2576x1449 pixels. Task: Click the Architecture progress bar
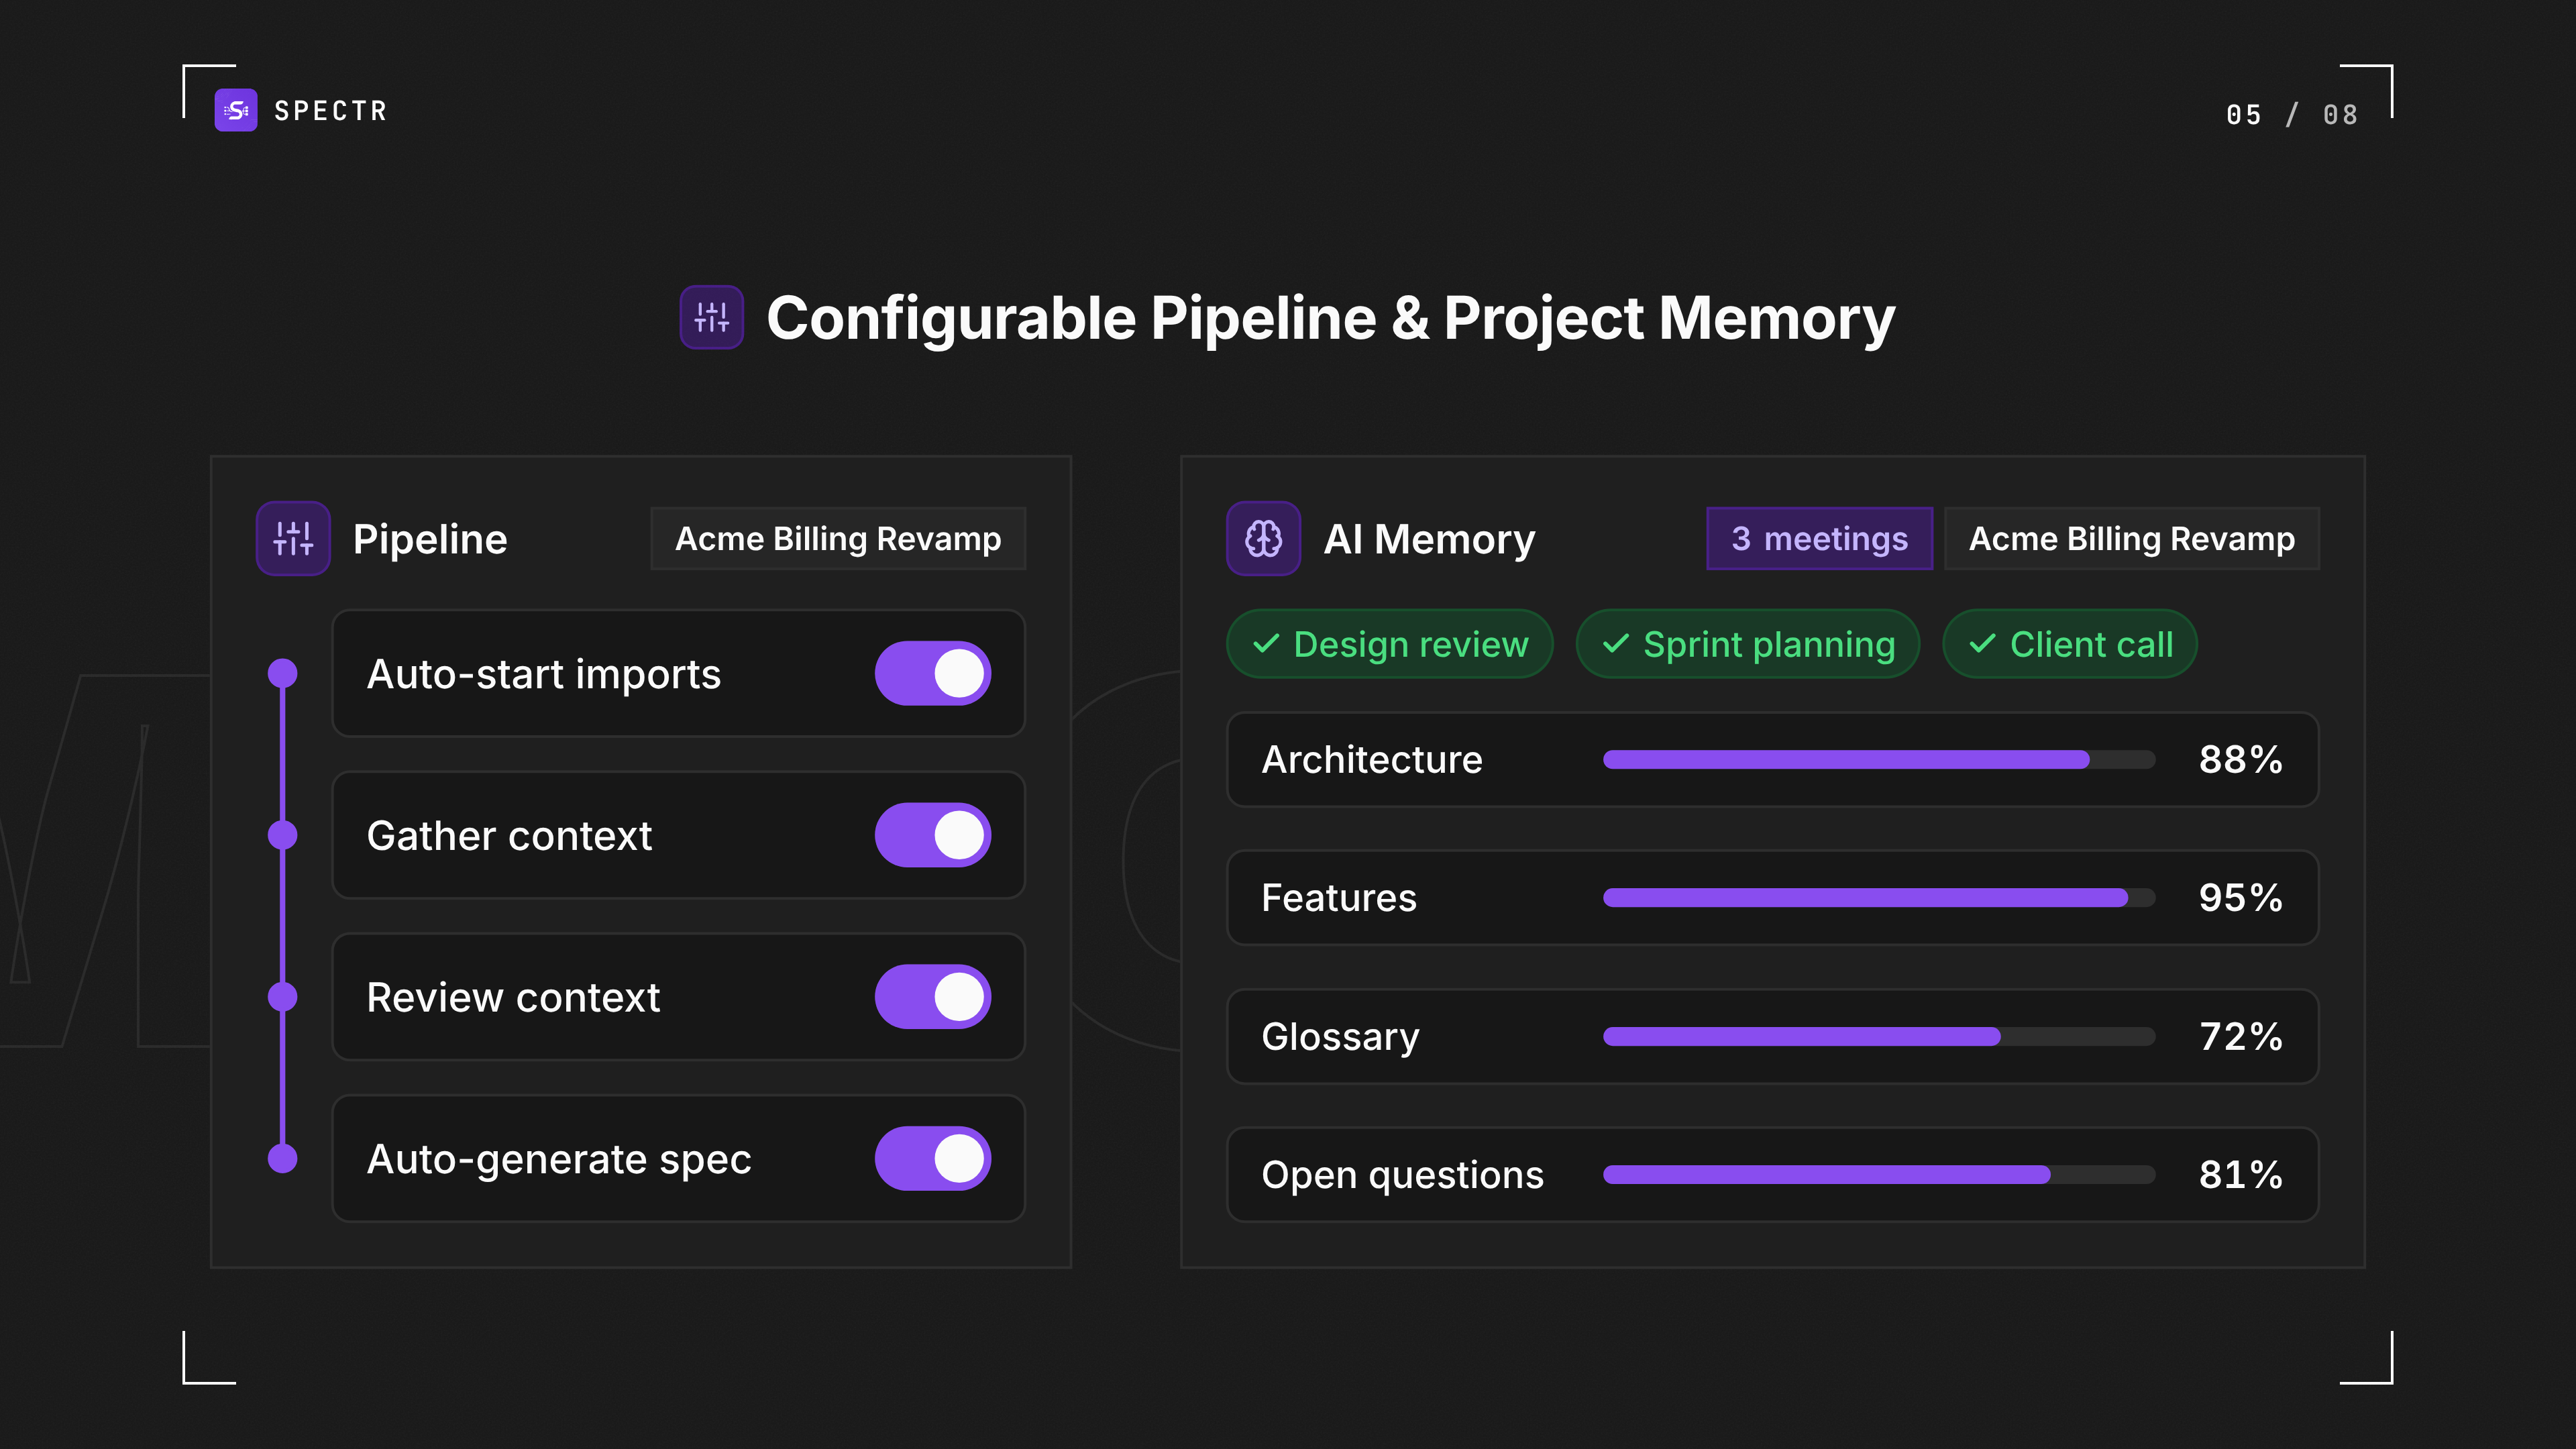[x=1878, y=760]
